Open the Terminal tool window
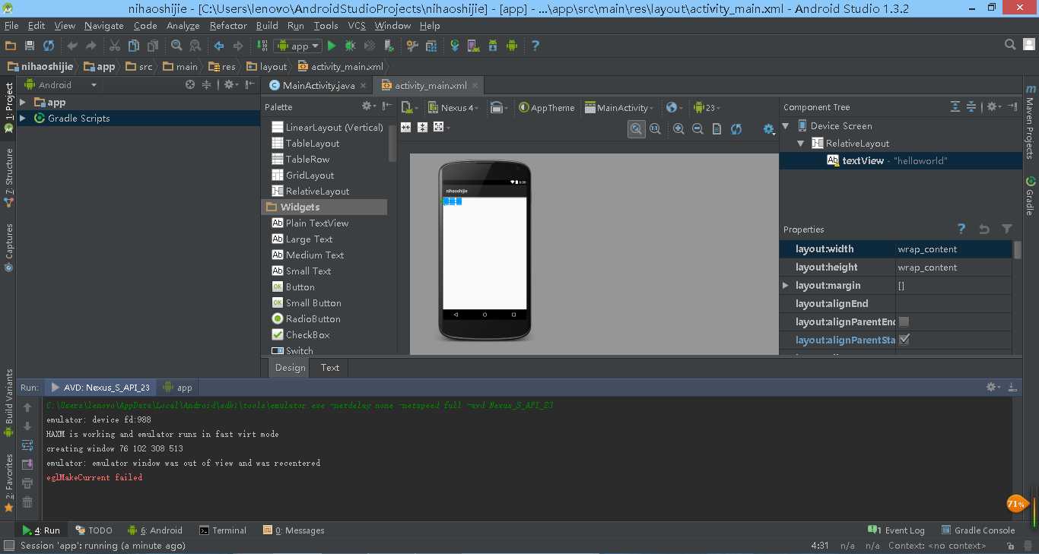The width and height of the screenshot is (1039, 554). point(223,530)
